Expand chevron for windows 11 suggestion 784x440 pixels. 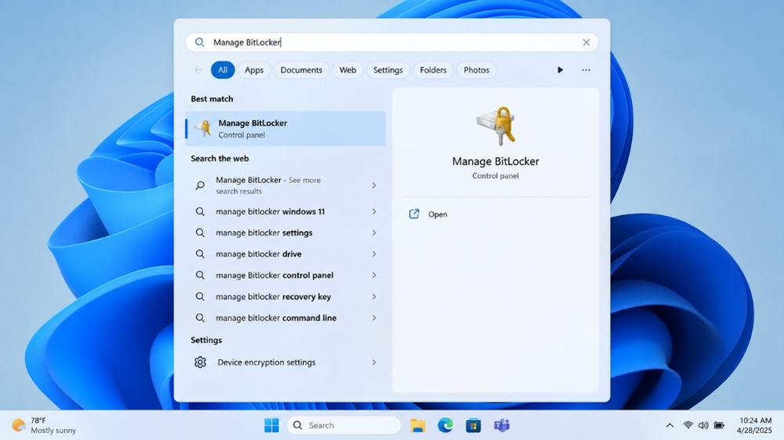pyautogui.click(x=374, y=211)
